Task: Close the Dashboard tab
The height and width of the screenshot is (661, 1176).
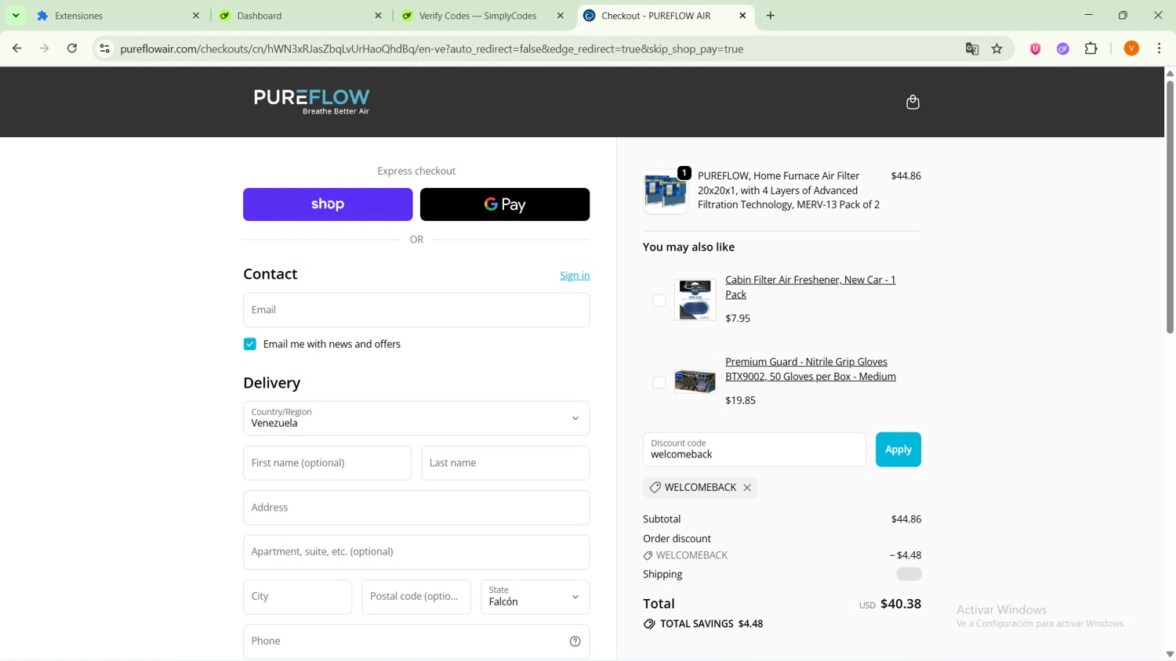Action: tap(378, 16)
